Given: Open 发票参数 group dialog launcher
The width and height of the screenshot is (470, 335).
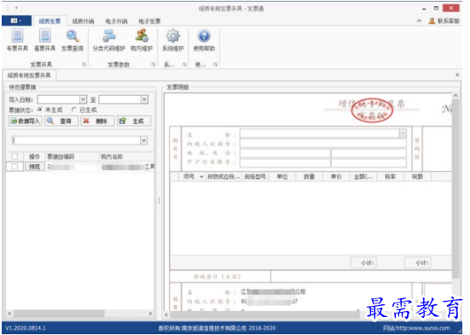Looking at the screenshot, I should tap(154, 64).
